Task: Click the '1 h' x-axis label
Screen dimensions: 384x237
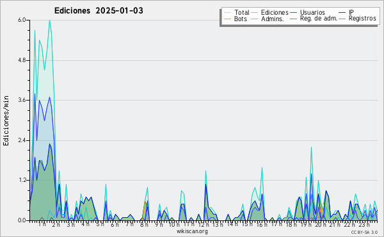Action: pos(42,224)
